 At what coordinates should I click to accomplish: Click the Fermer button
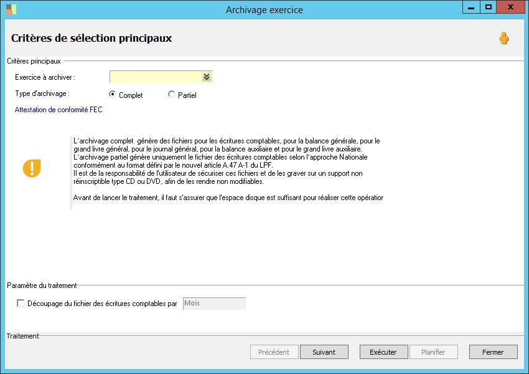tap(493, 352)
